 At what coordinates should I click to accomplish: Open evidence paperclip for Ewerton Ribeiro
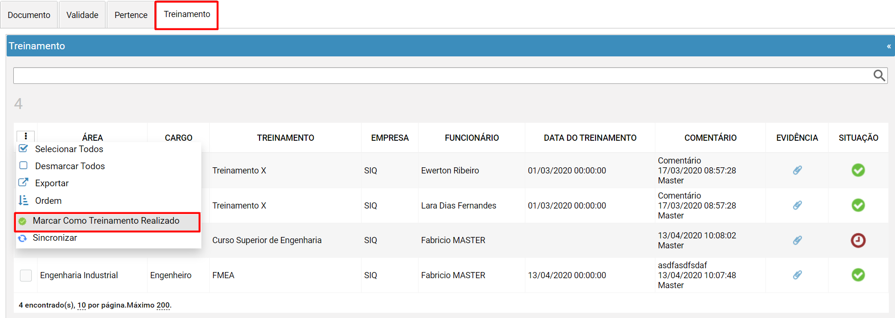point(797,170)
